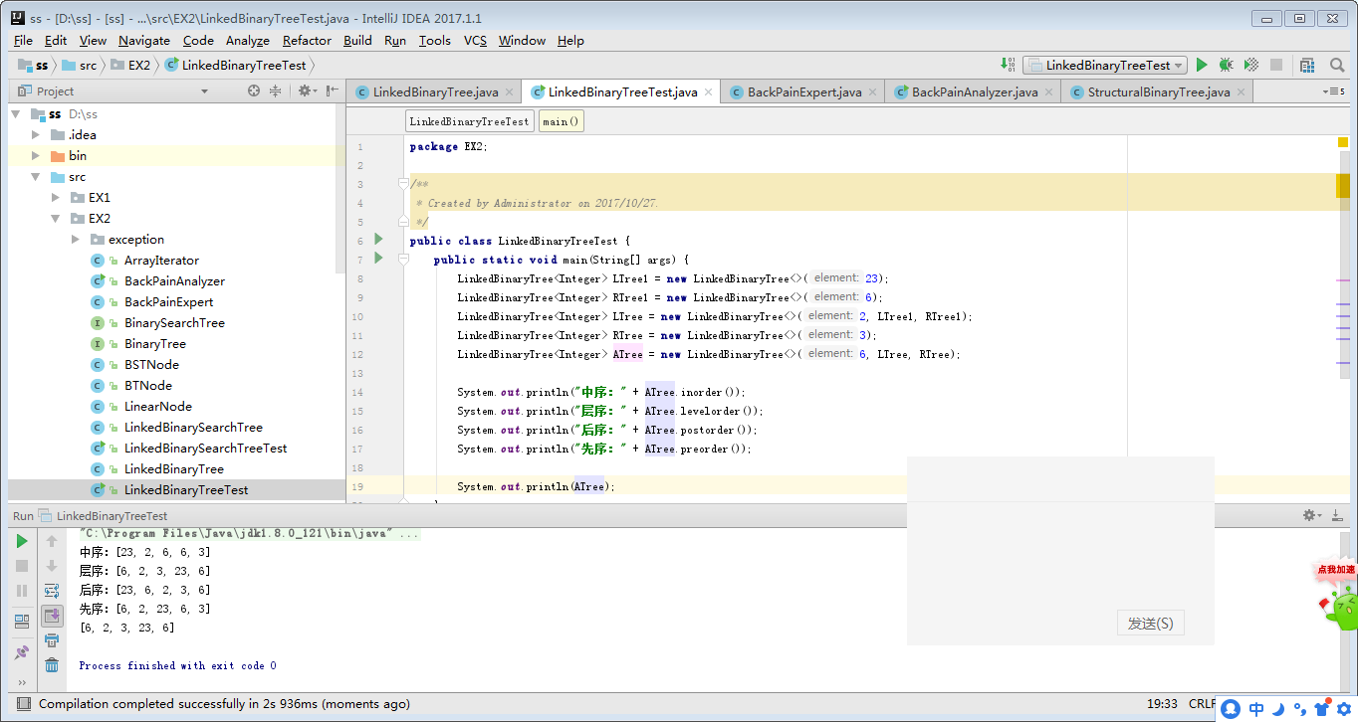Open the File menu
Viewport: 1358px width, 722px height.
[x=23, y=41]
